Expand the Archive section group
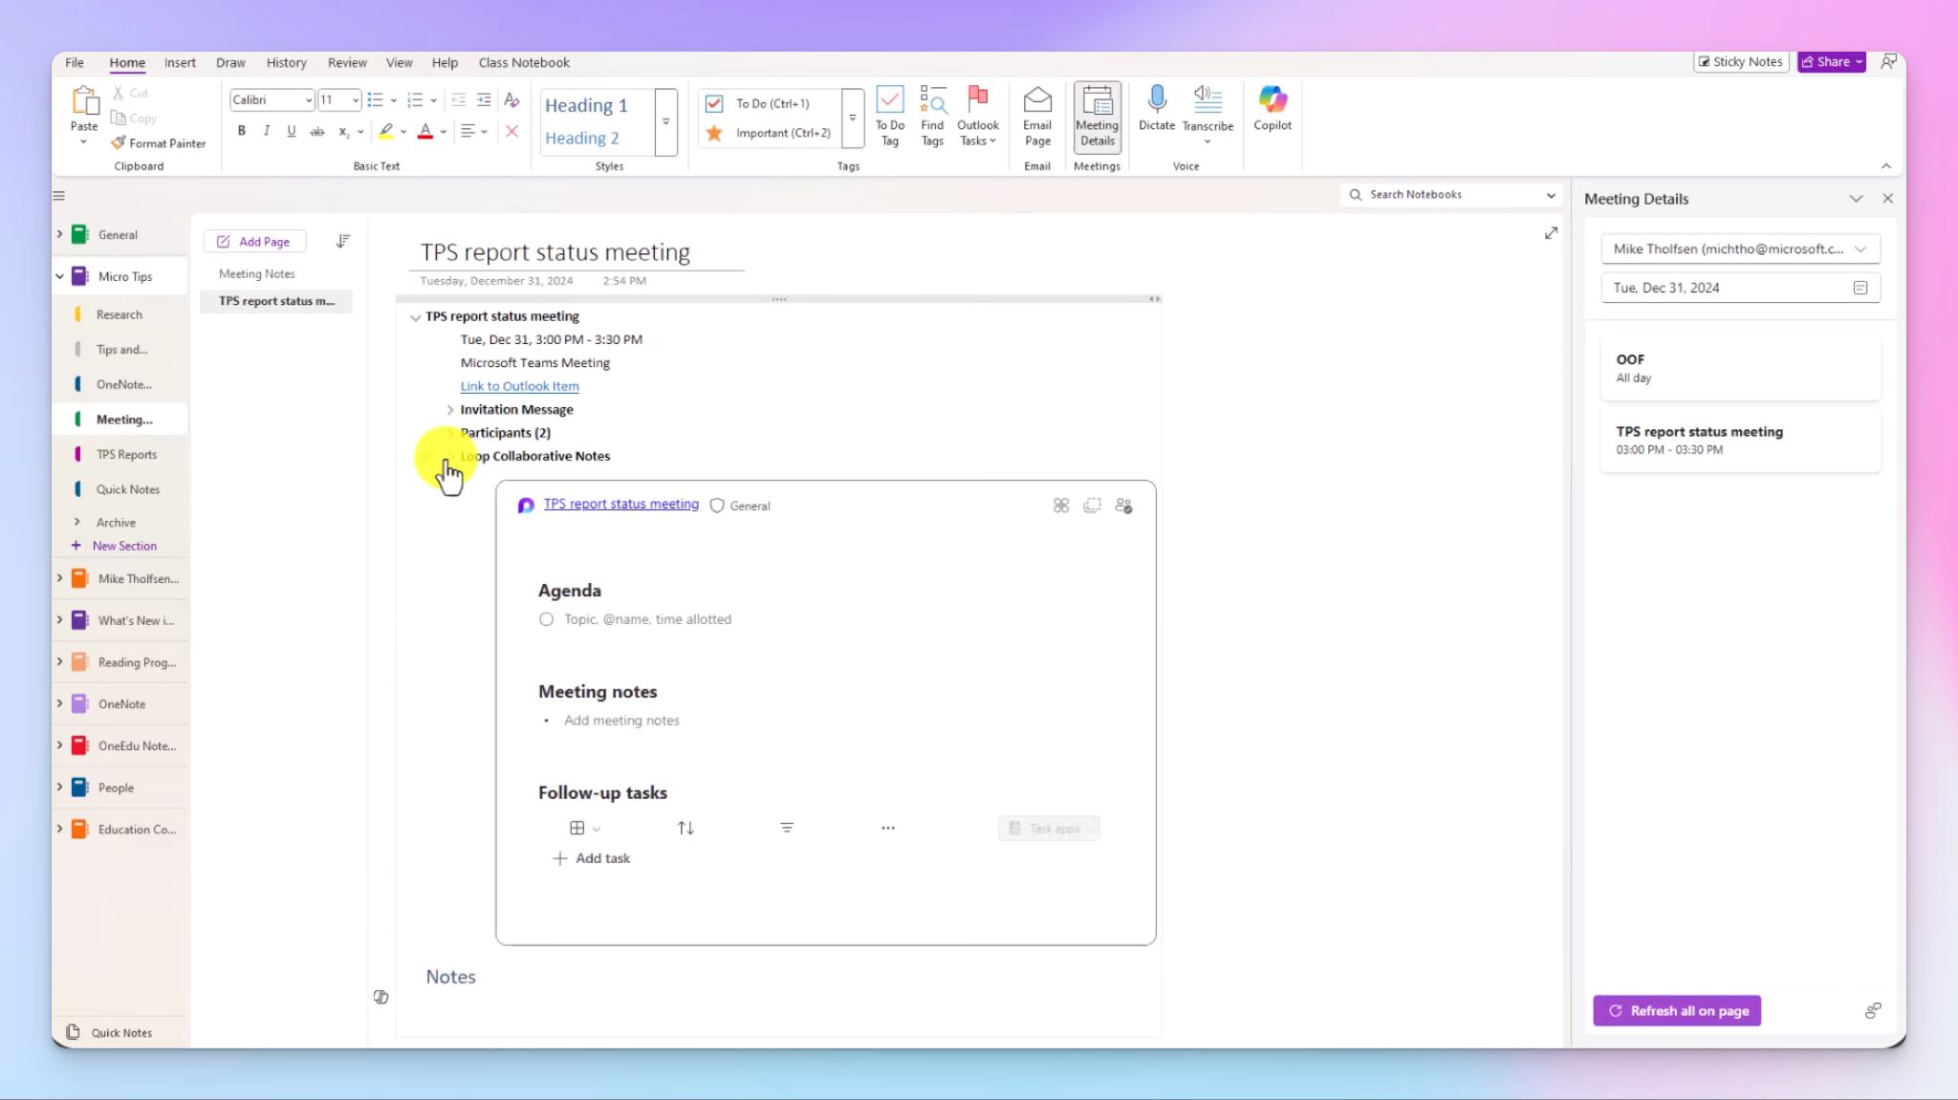The image size is (1958, 1100). point(77,523)
